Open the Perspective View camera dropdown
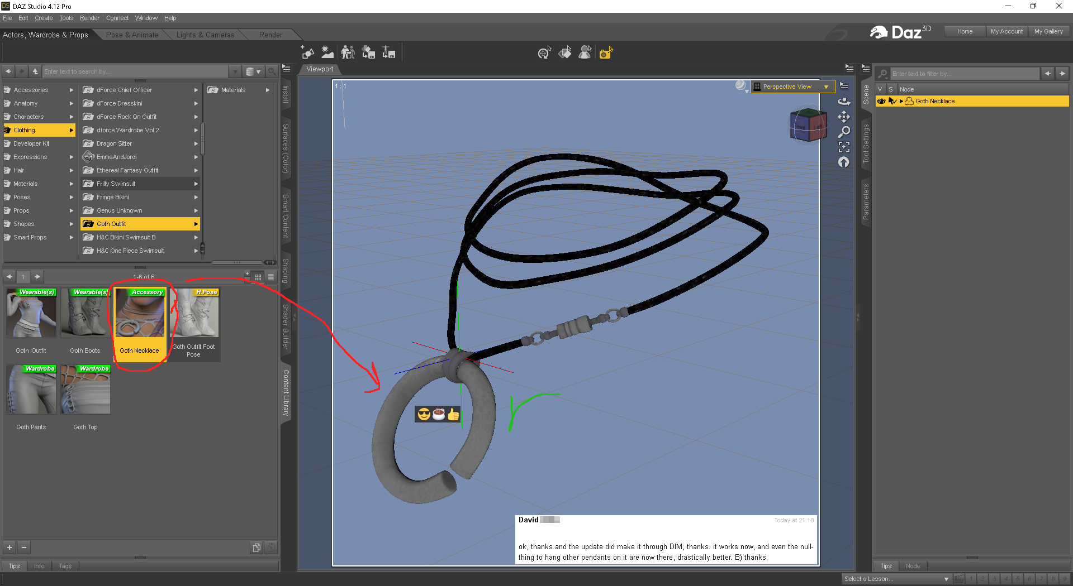Image resolution: width=1073 pixels, height=586 pixels. tap(792, 87)
